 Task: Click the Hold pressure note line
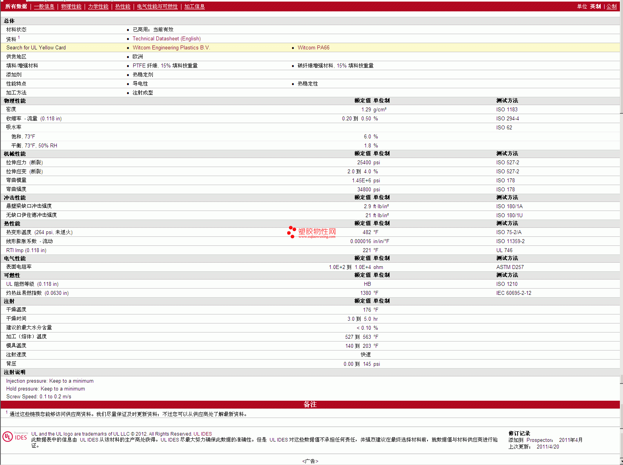pyautogui.click(x=45, y=389)
